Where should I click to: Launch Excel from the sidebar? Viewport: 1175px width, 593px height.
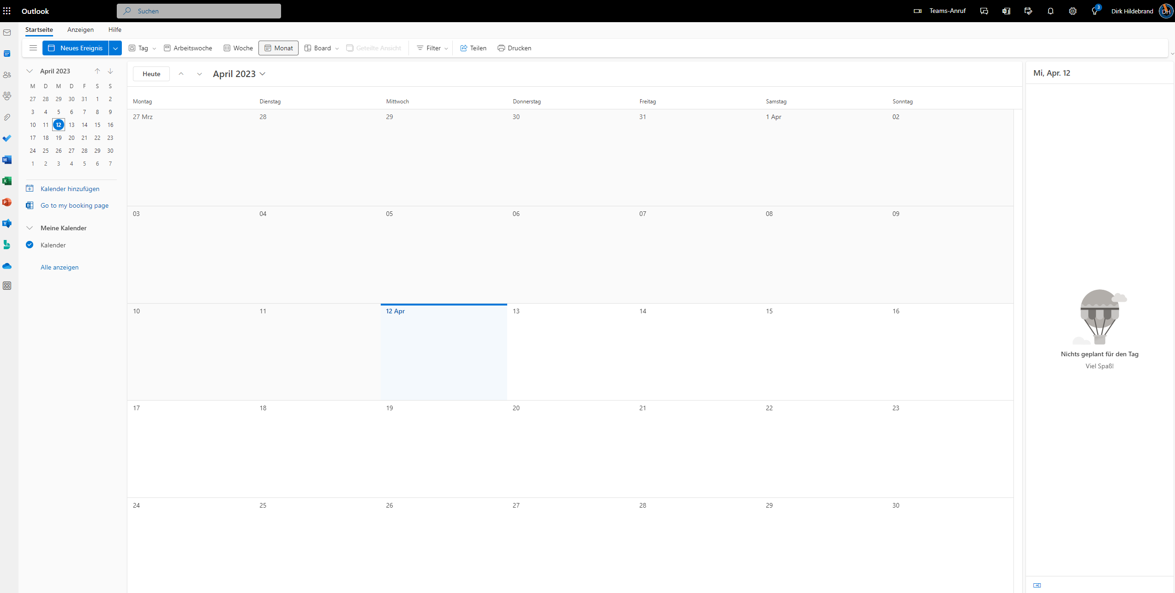[7, 181]
